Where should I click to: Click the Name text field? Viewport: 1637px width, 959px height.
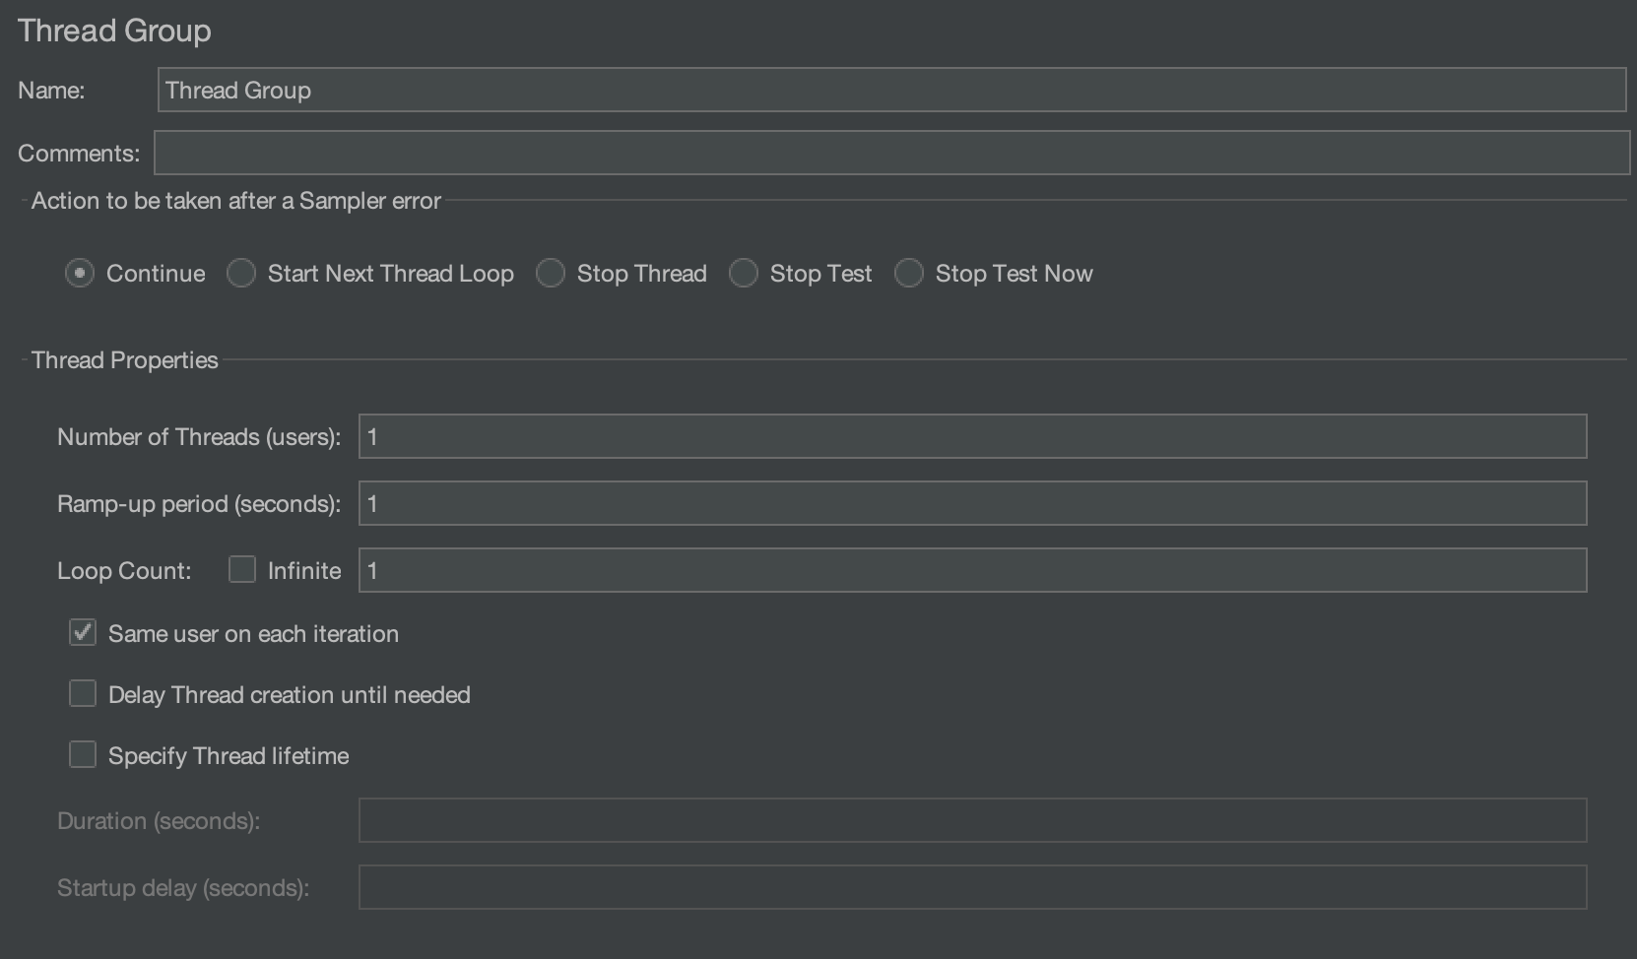point(890,90)
